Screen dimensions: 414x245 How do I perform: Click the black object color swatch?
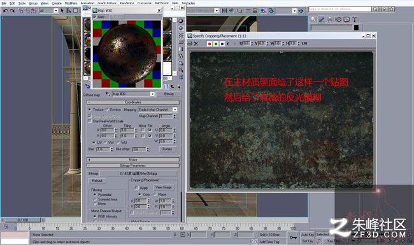pos(356,27)
